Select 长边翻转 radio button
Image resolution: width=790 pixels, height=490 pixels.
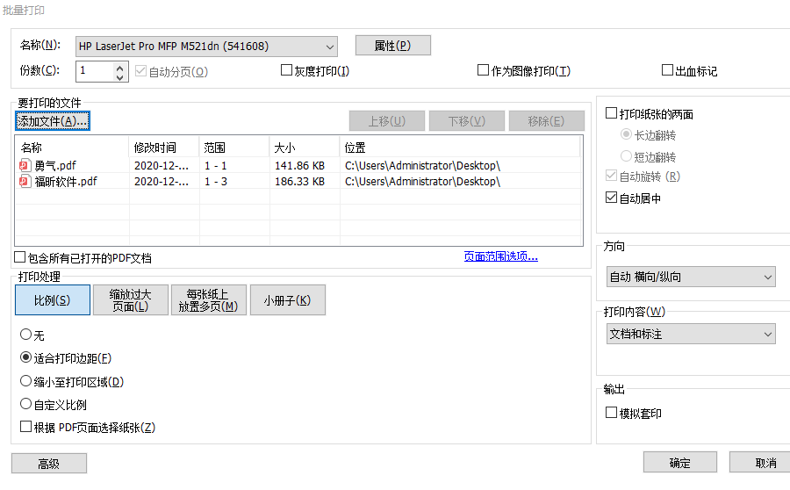[626, 134]
